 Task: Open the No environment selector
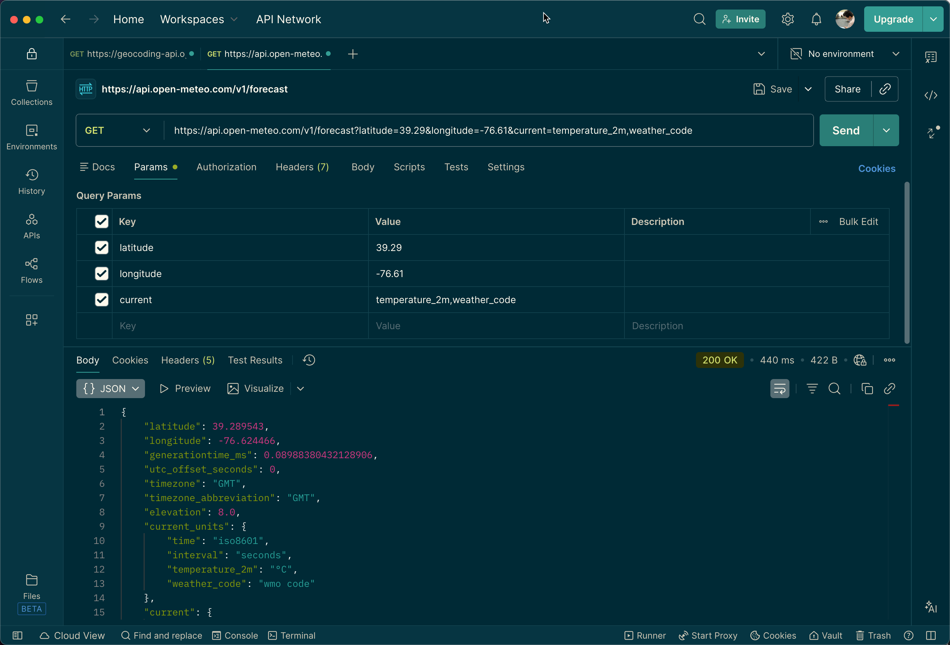[x=844, y=54]
